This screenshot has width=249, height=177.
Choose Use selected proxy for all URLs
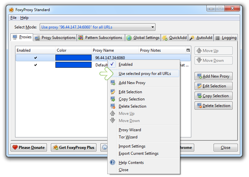pyautogui.click(x=145, y=74)
